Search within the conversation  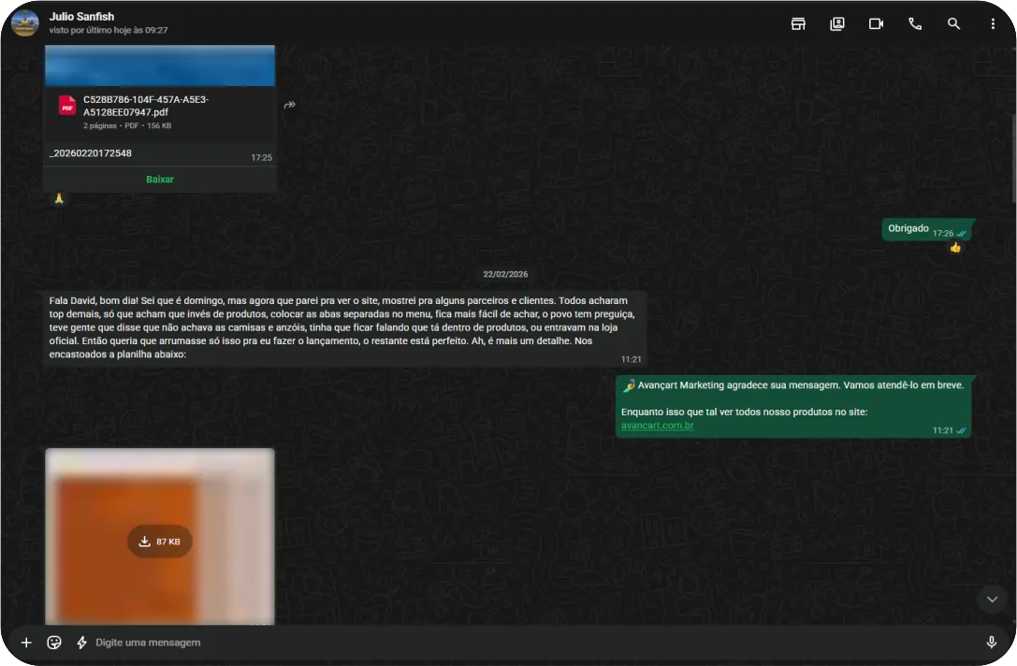[x=953, y=24]
